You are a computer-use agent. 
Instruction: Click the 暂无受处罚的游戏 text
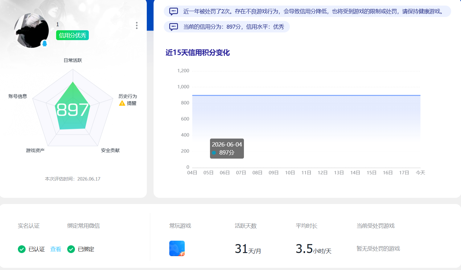pos(378,249)
